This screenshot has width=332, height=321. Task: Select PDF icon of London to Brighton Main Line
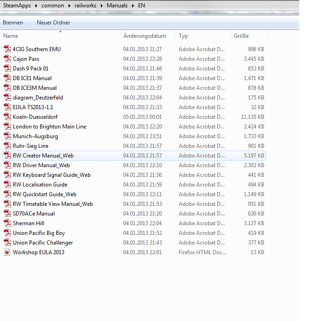tap(7, 127)
